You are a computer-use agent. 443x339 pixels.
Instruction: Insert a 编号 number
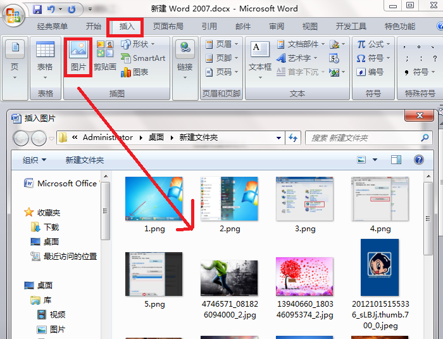370,72
